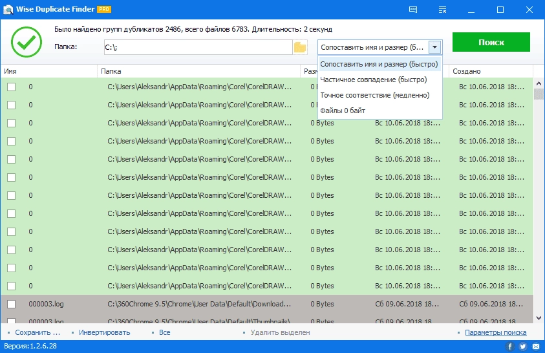This screenshot has width=545, height=353.
Task: Click the vertical scrollbar thumb
Action: (x=539, y=94)
